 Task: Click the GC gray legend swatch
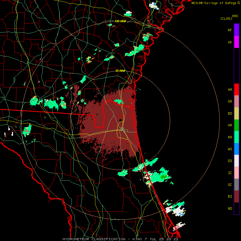click(x=236, y=184)
